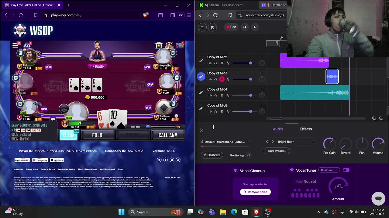
Task: Open the Realtime tuner mode selector
Action: click(329, 170)
